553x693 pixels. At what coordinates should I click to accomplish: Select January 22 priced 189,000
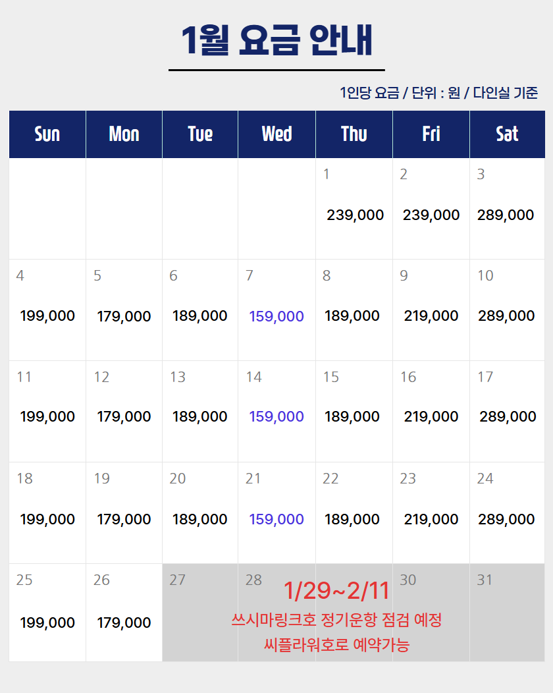click(x=352, y=519)
